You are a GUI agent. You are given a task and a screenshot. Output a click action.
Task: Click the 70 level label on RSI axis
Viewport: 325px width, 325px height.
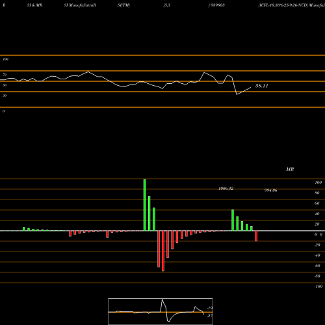pyautogui.click(x=5, y=75)
